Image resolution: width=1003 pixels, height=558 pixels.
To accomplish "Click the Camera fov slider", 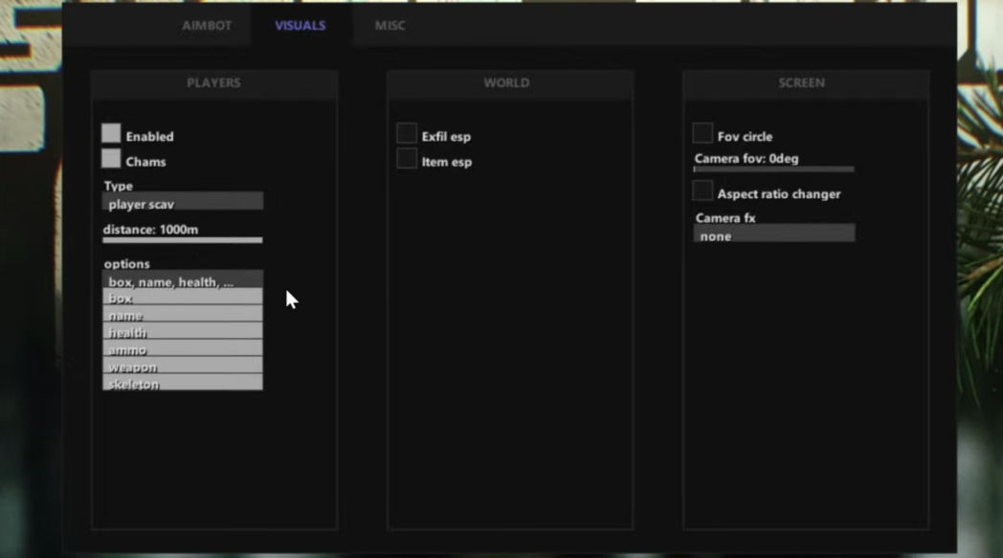I will (x=773, y=169).
